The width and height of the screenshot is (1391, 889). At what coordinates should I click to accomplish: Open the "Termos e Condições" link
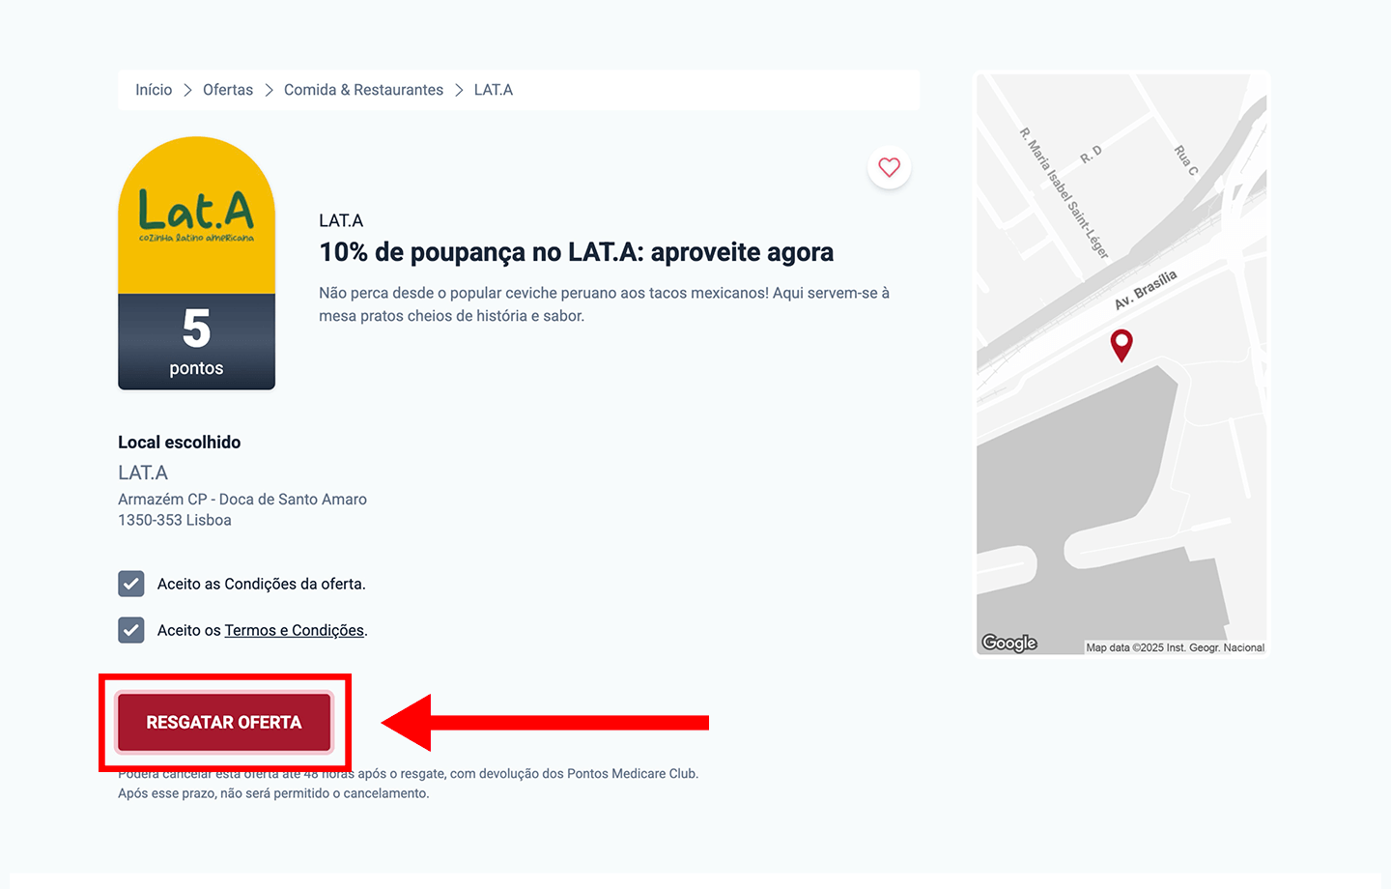[294, 630]
